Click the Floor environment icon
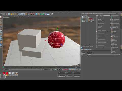122x91 pixels. coord(48,14)
